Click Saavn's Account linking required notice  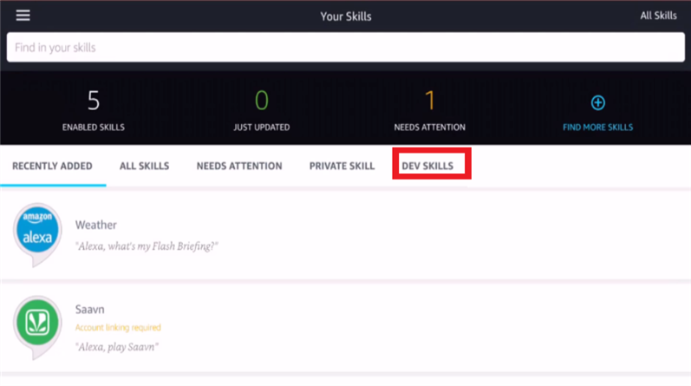coord(118,328)
